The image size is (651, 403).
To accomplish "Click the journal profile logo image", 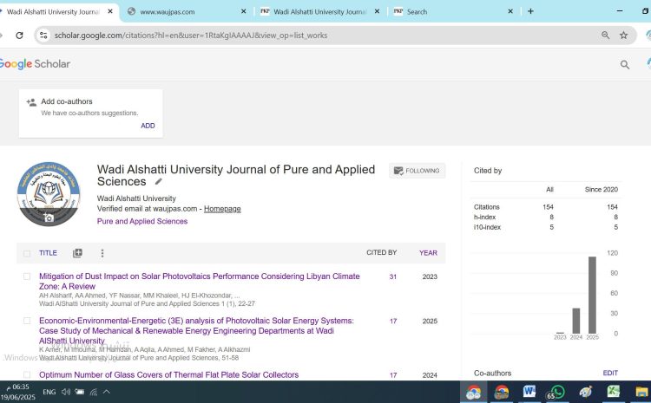I will (x=49, y=194).
